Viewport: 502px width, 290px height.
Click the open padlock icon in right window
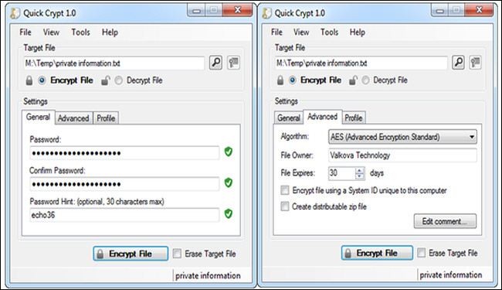coord(353,80)
